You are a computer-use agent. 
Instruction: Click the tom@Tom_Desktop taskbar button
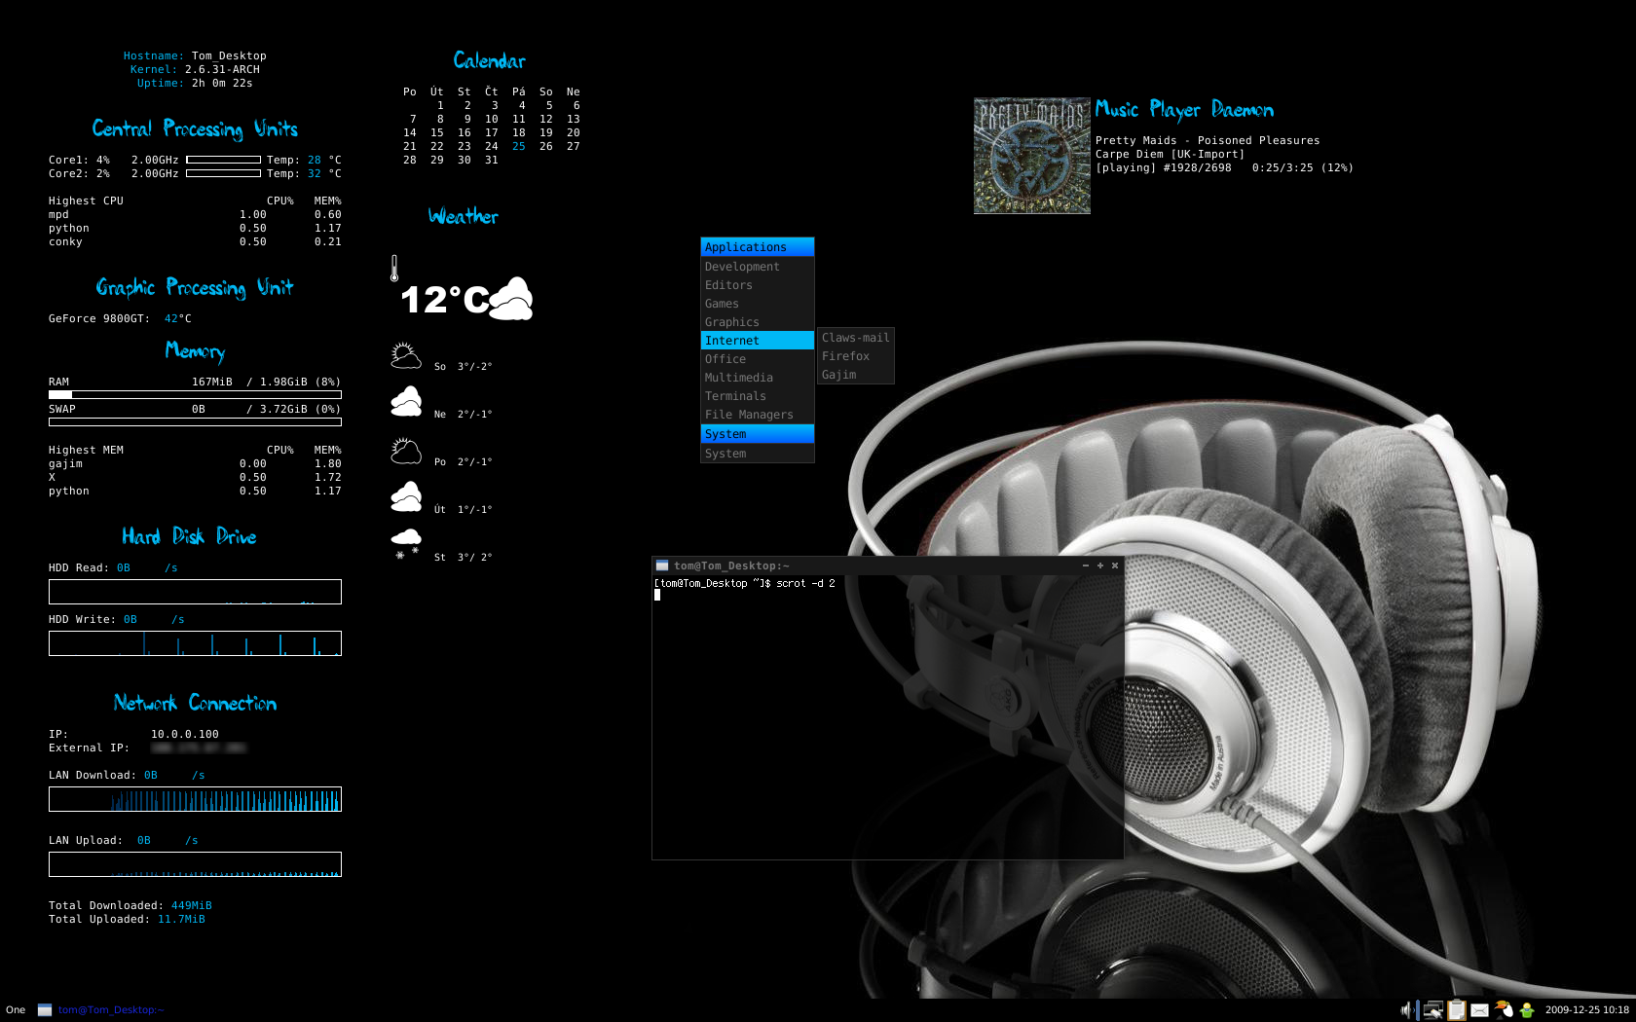(x=101, y=1010)
